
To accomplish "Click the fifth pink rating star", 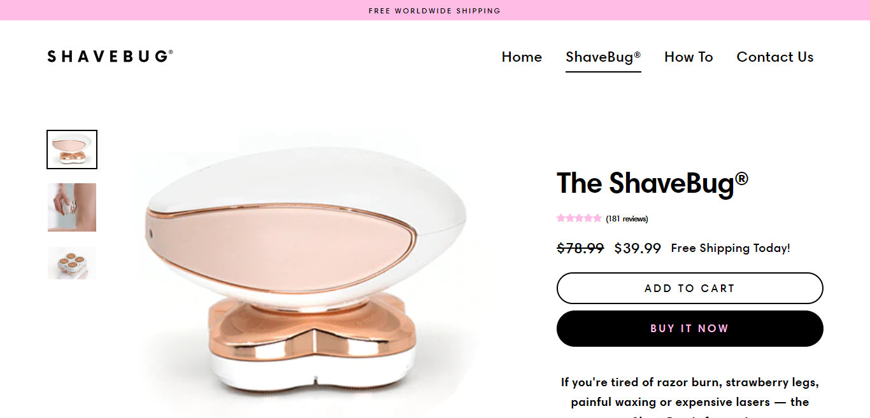I will 597,218.
